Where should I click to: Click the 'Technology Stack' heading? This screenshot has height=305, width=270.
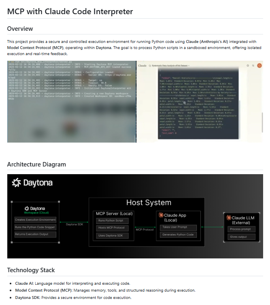pos(31,270)
